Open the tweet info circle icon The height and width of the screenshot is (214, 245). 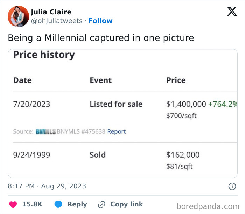232,186
